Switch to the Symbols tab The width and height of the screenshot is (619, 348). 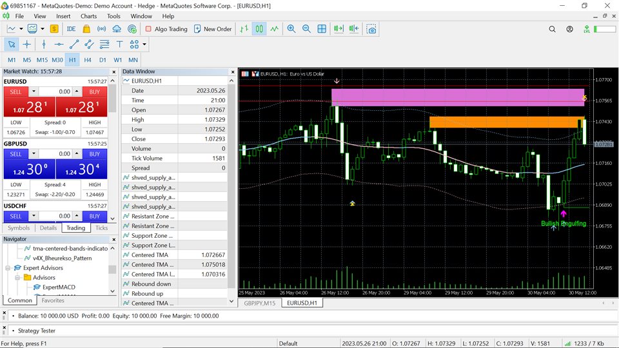point(19,227)
